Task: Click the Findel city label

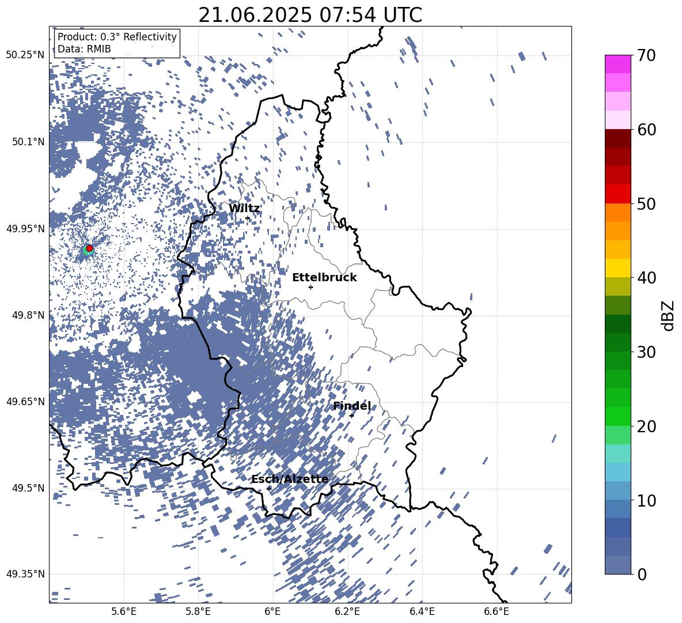Action: tap(352, 406)
